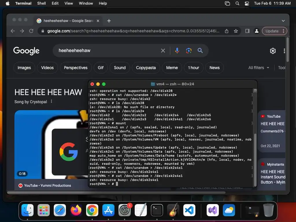Image resolution: width=296 pixels, height=222 pixels.
Task: Open Visual Studio Code from the Dock
Action: [189, 210]
